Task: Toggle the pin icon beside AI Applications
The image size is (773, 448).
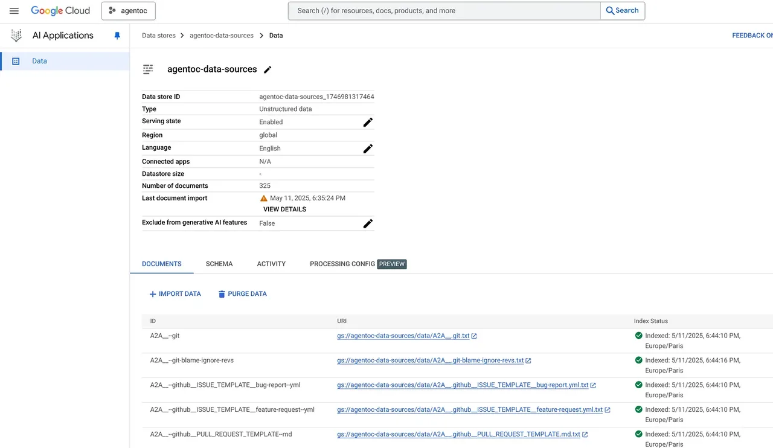Action: 117,36
